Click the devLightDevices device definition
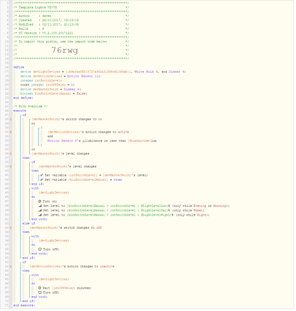Viewport: 296px width, 311px height. [x=103, y=72]
